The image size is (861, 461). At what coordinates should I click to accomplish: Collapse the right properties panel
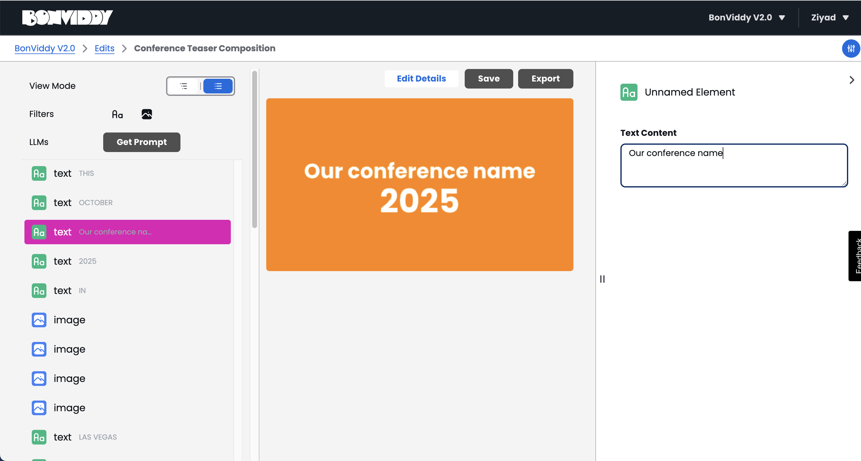point(851,80)
